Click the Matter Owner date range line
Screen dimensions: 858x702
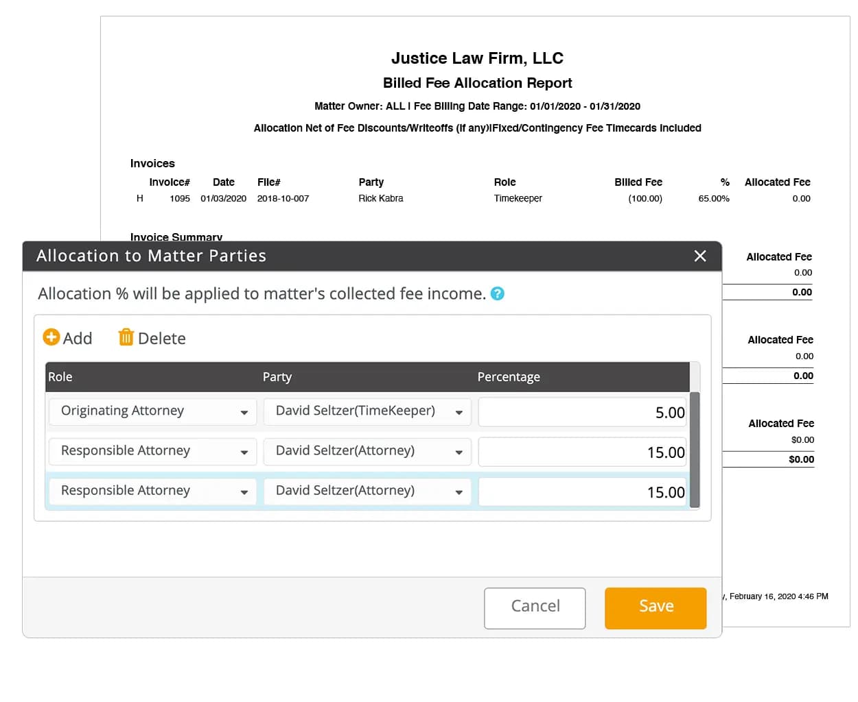[x=477, y=106]
